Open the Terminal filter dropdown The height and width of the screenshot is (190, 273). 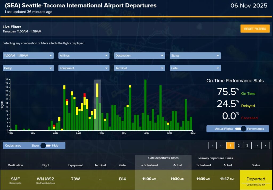click(x=140, y=68)
